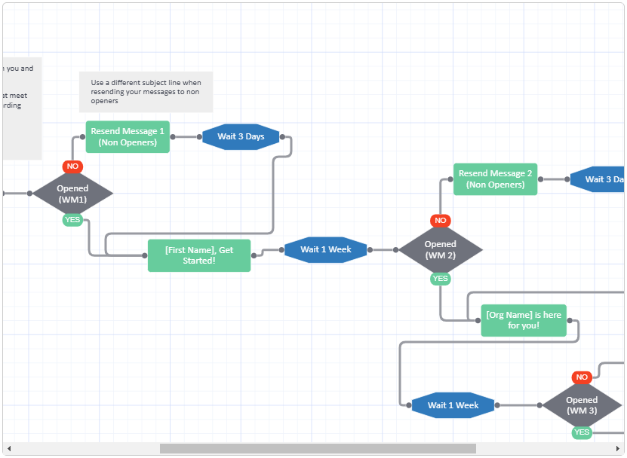Click the green YES label below Opened (WM 2)

441,279
